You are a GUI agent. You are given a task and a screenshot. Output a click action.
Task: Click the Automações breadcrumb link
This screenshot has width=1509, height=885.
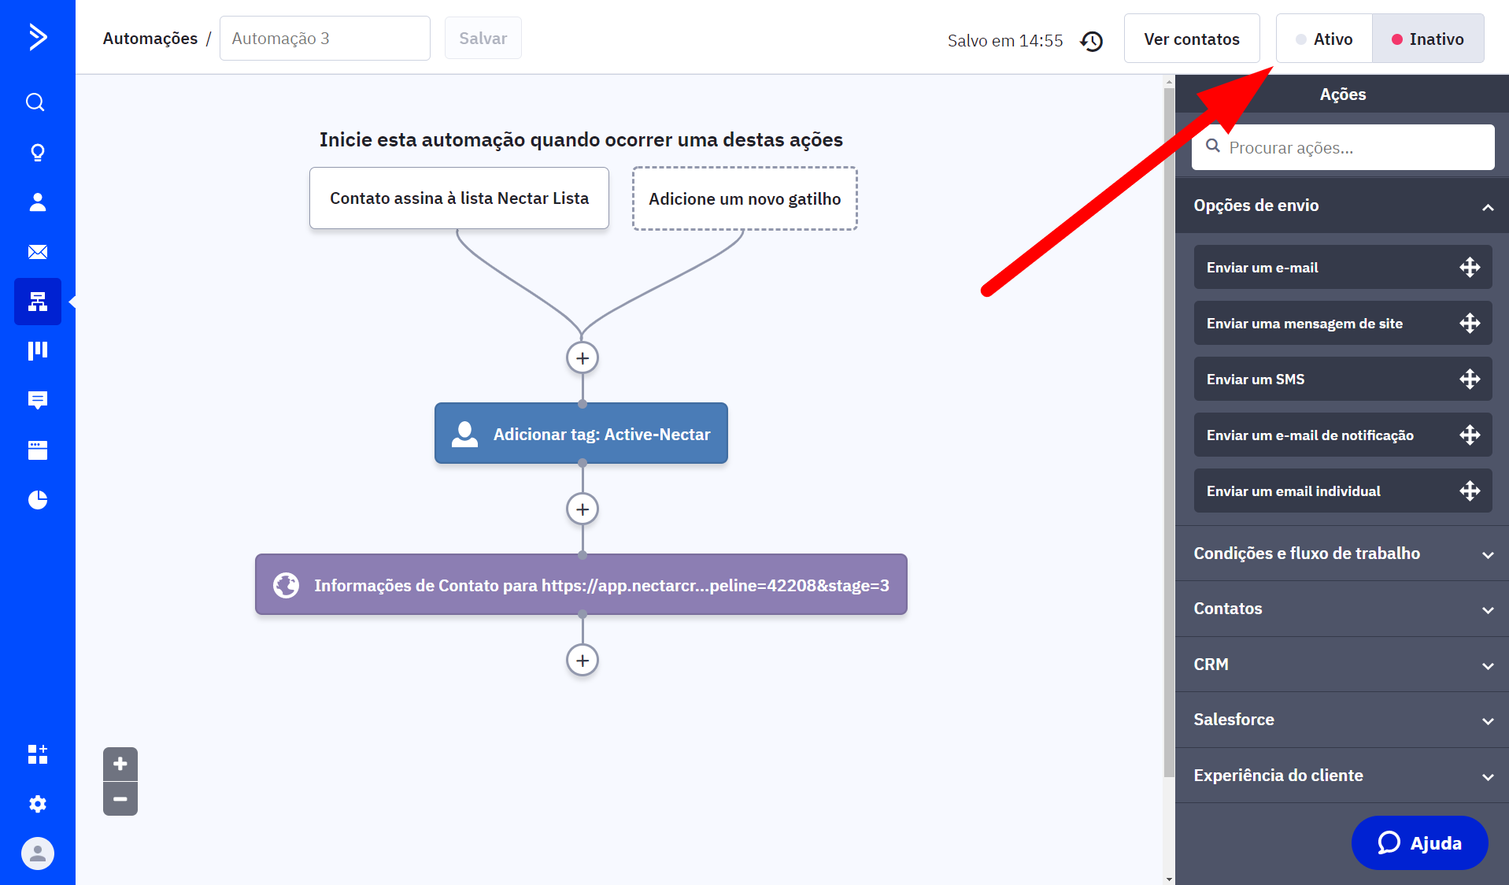(150, 39)
